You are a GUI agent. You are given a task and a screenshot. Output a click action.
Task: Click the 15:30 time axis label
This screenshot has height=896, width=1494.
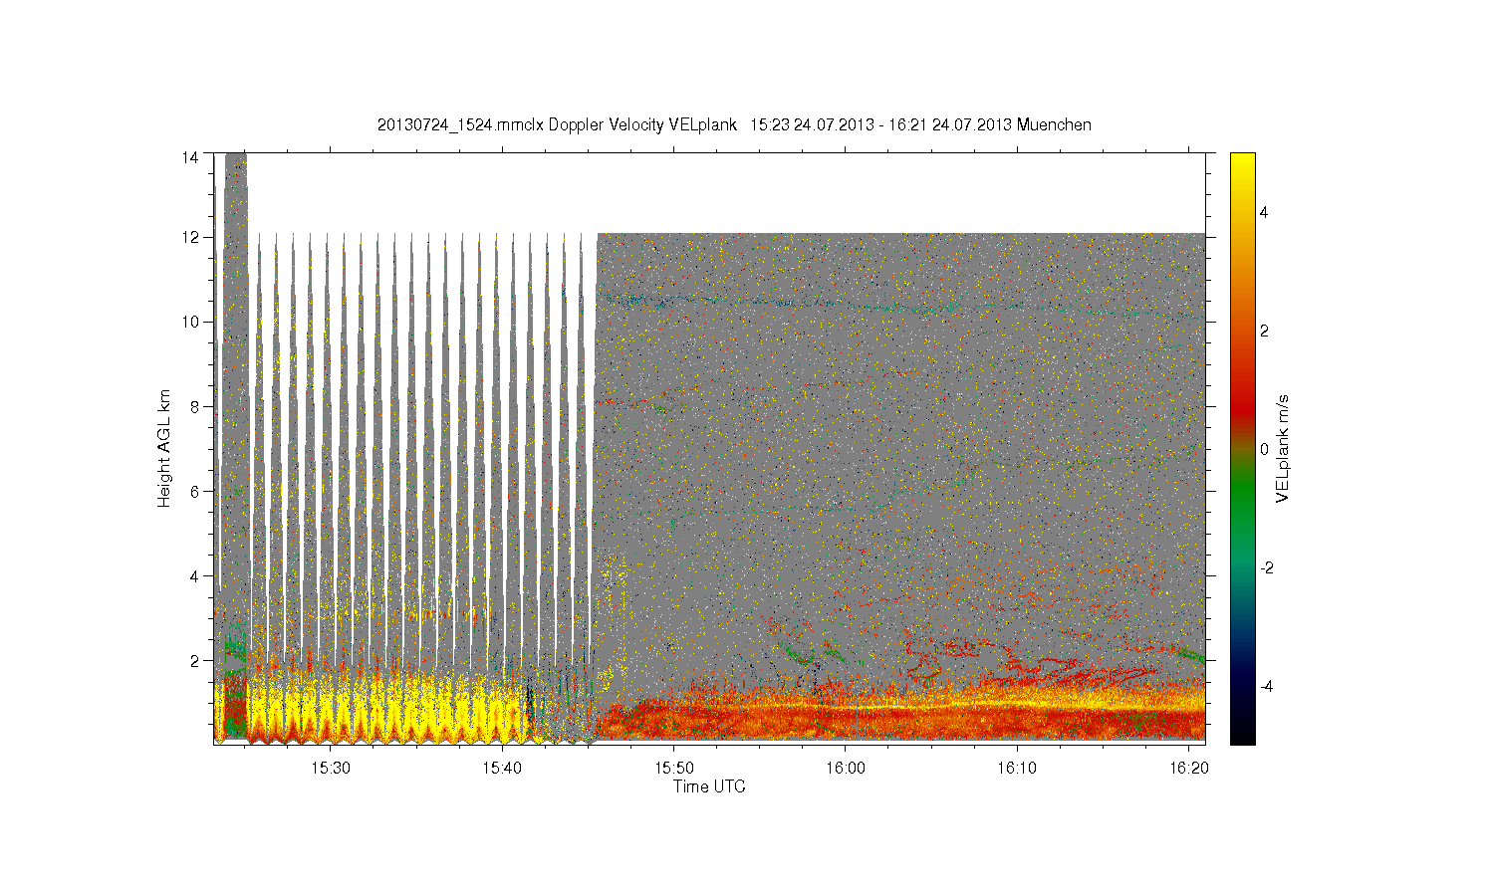coord(331,768)
